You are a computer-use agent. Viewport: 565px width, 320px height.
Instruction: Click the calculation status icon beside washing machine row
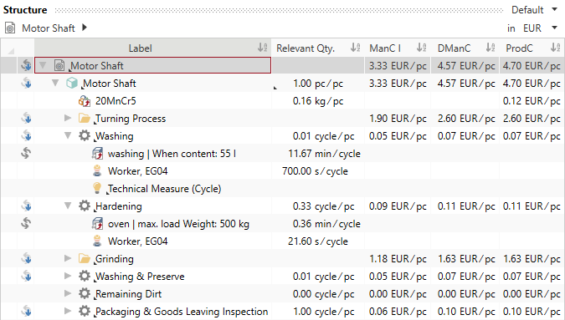click(26, 154)
